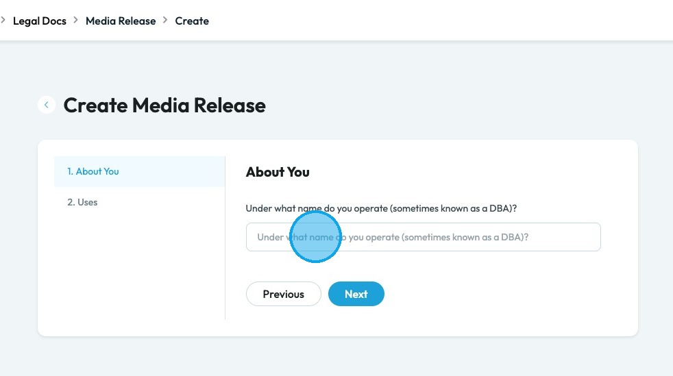Image resolution: width=673 pixels, height=376 pixels.
Task: Click the chevron between Legal Docs and Media Release
Action: click(x=76, y=21)
